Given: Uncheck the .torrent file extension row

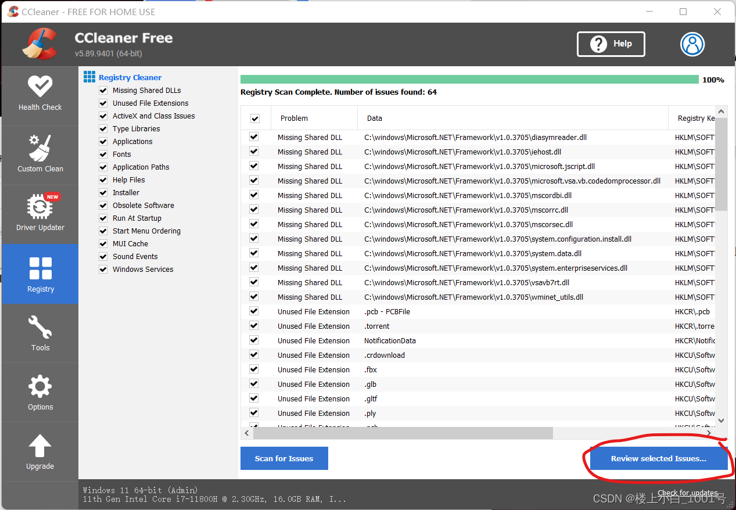Looking at the screenshot, I should pyautogui.click(x=254, y=326).
